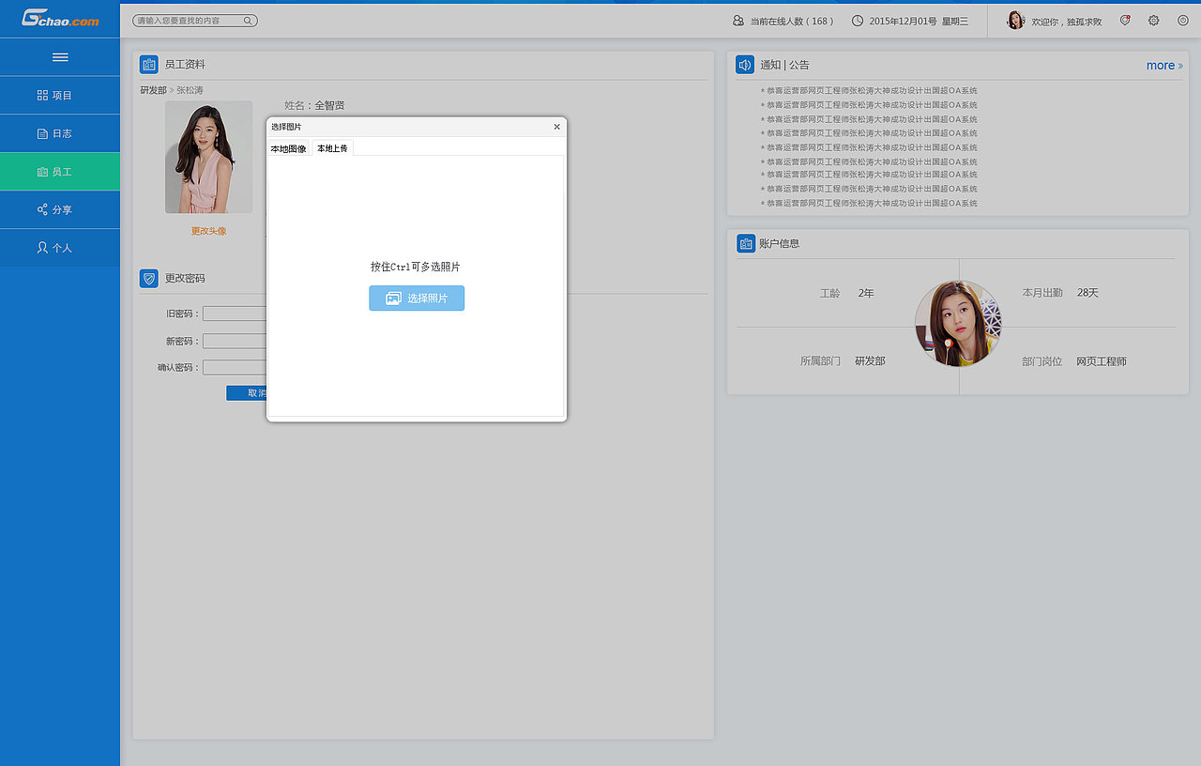The width and height of the screenshot is (1201, 766).
Task: Click the 按住Ctrl可多选照片 hint text
Action: click(x=416, y=268)
